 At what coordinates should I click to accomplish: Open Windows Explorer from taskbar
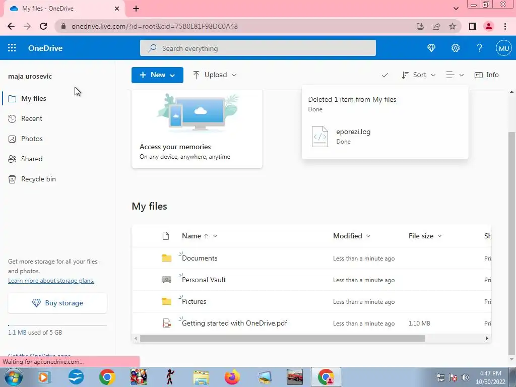(x=201, y=377)
